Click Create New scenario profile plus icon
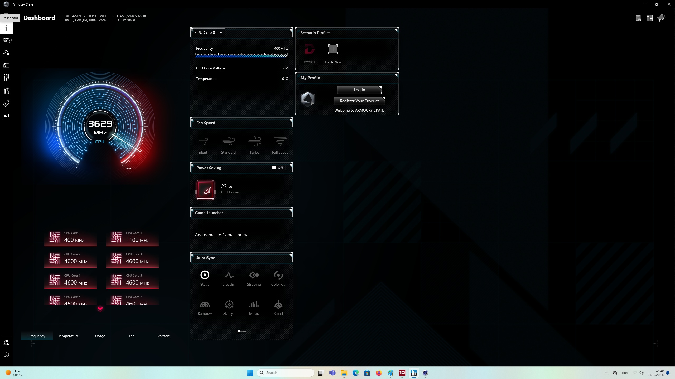Viewport: 675px width, 379px height. click(333, 49)
